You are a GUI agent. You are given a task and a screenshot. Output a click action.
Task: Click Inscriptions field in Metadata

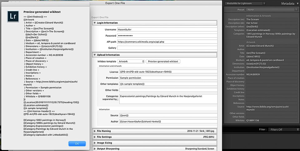click(272, 96)
